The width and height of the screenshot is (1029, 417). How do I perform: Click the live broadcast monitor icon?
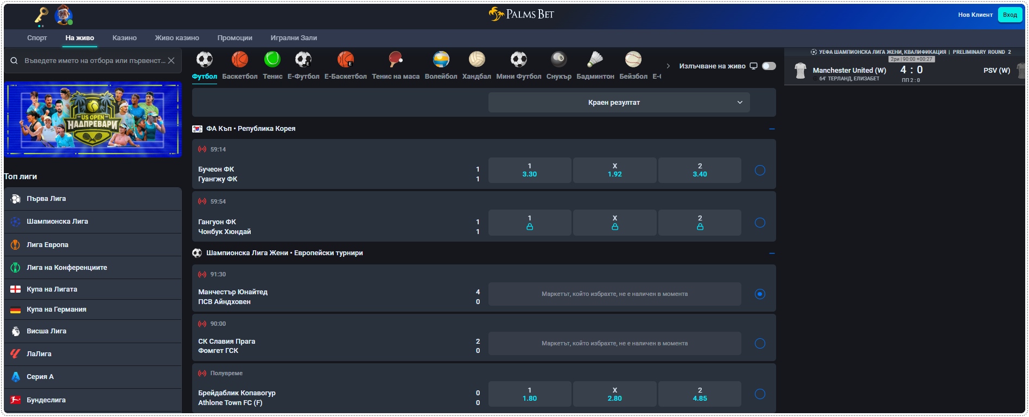point(753,66)
